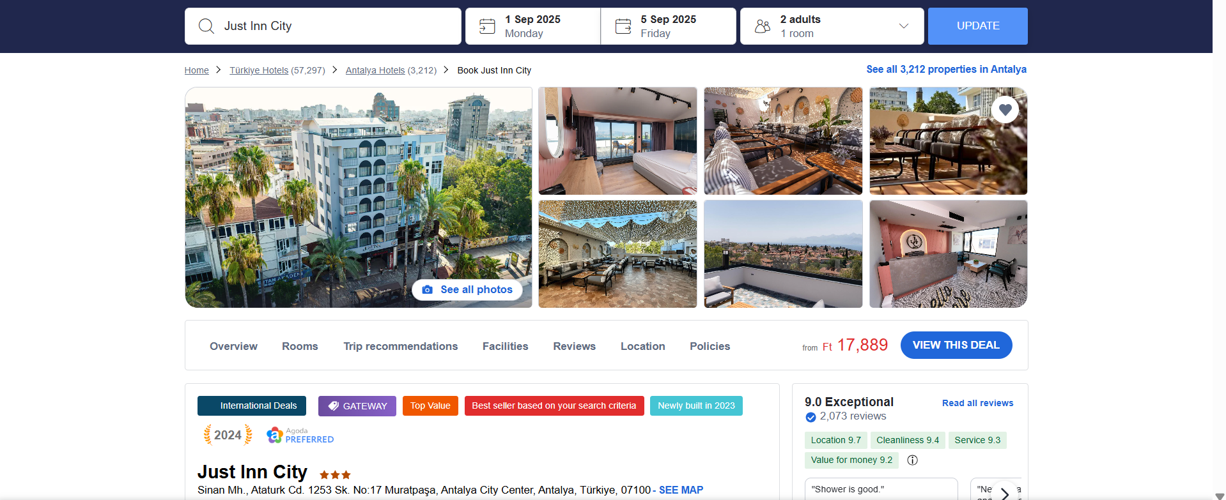The image size is (1226, 500).
Task: Open check-in calendar icon for 1 Sep
Action: [487, 26]
